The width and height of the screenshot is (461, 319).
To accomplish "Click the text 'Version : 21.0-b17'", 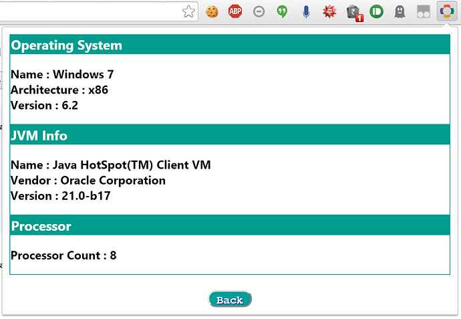I will [x=61, y=196].
